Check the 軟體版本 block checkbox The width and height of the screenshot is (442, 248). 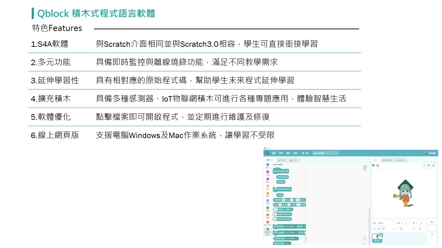pyautogui.click(x=275, y=182)
